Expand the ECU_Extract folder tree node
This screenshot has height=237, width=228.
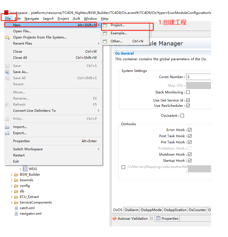[12, 197]
